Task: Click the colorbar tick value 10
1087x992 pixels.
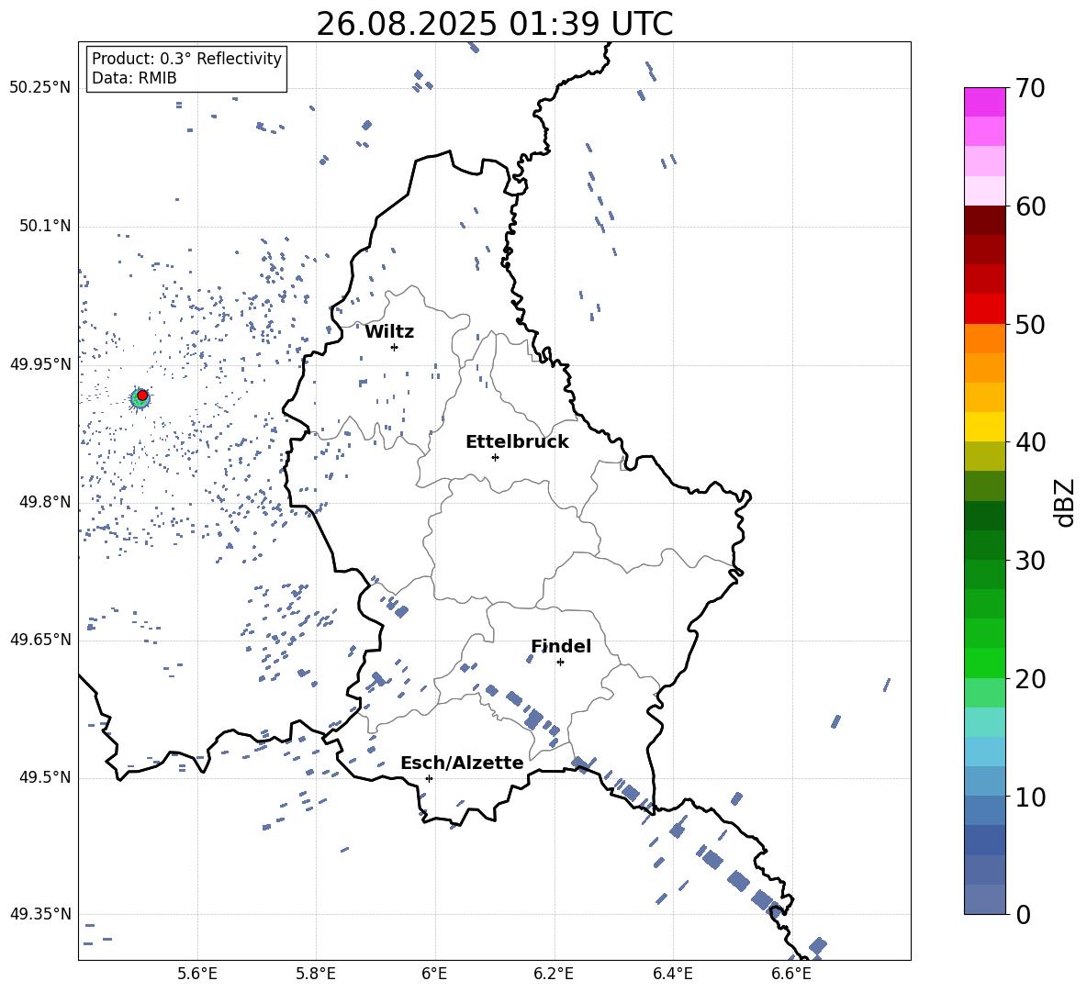Action: click(1031, 797)
